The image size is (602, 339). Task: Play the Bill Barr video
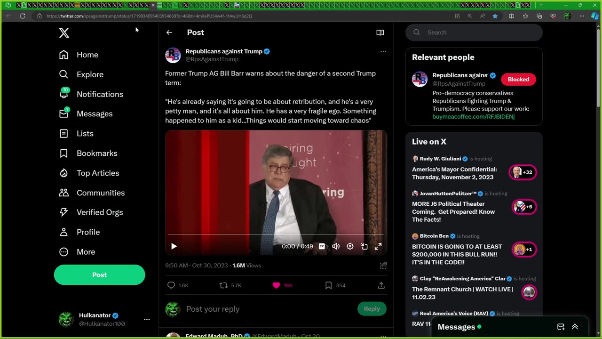(174, 246)
